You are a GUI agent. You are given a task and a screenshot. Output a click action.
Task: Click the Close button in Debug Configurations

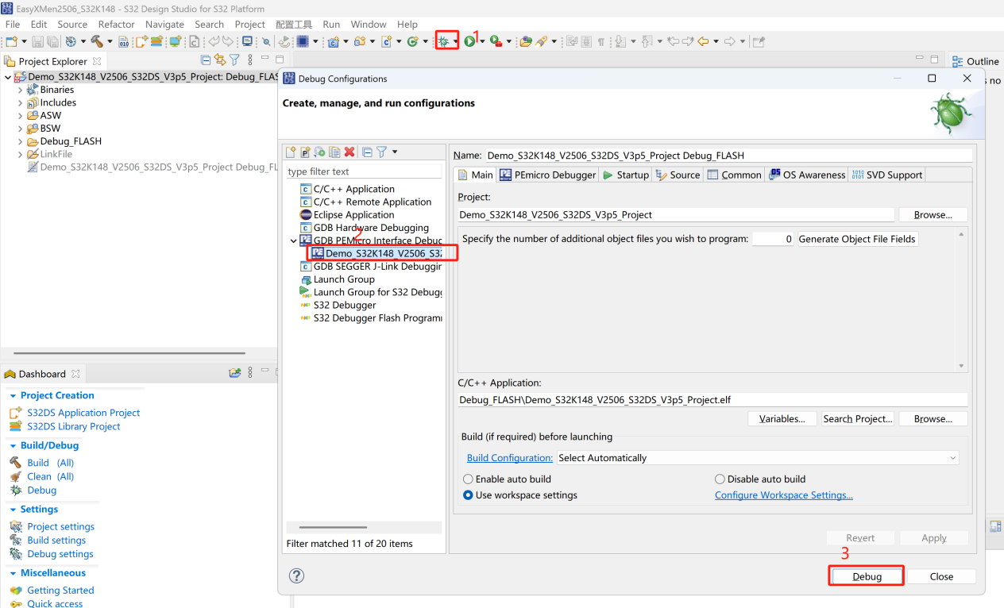[941, 576]
